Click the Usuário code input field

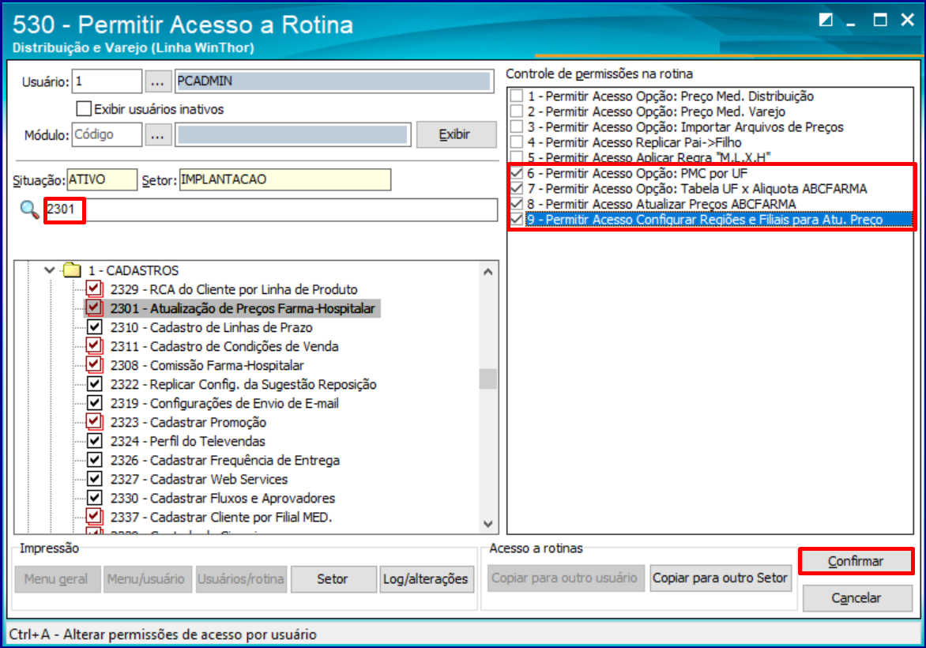coord(107,81)
